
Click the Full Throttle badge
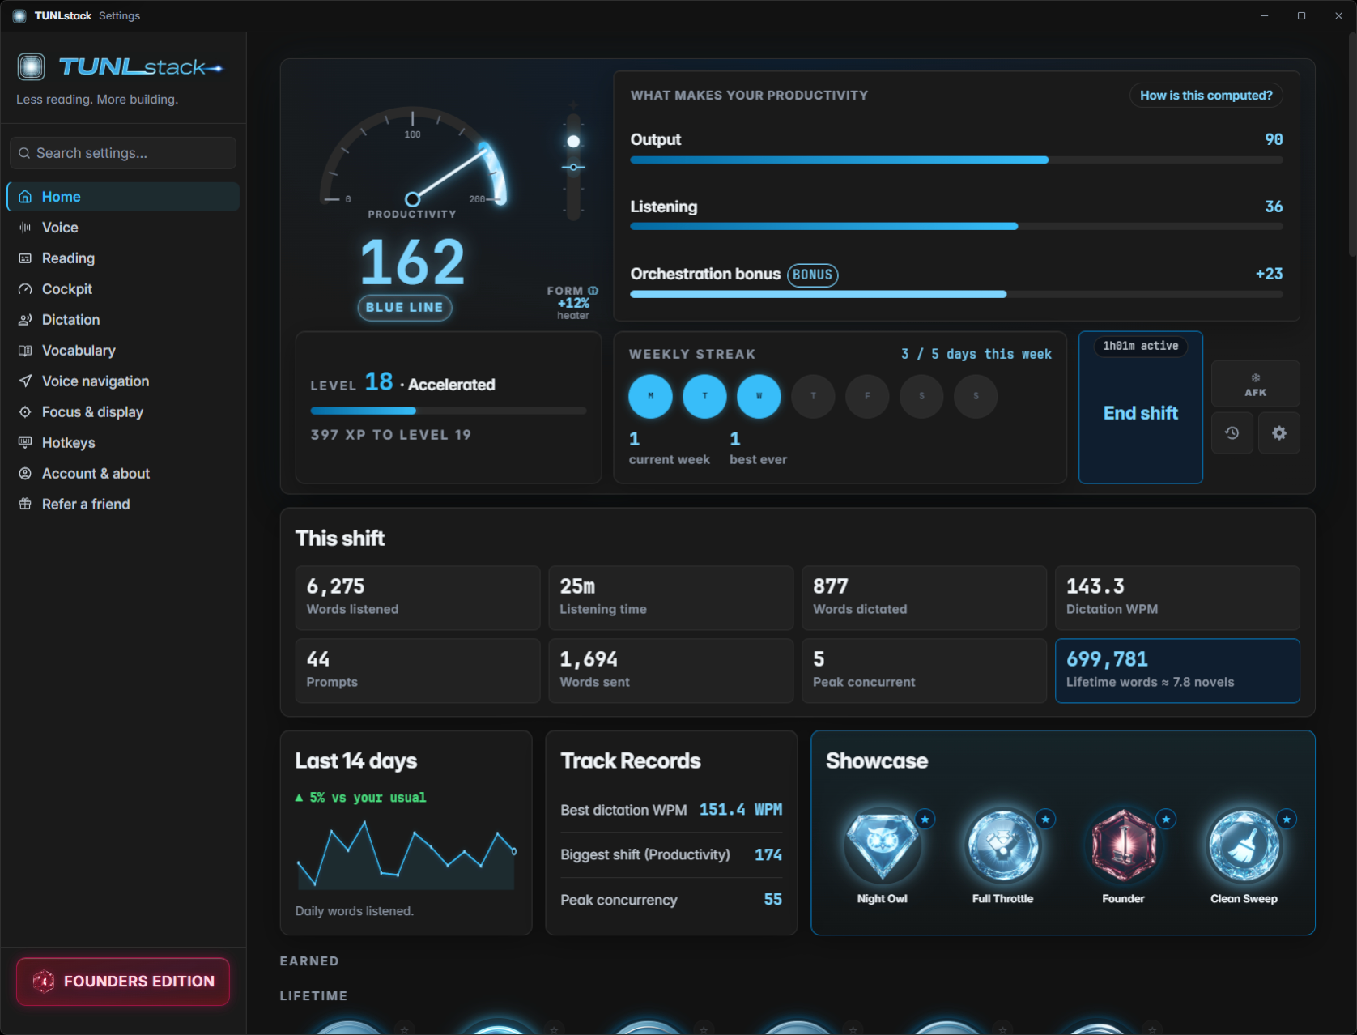click(x=1002, y=846)
